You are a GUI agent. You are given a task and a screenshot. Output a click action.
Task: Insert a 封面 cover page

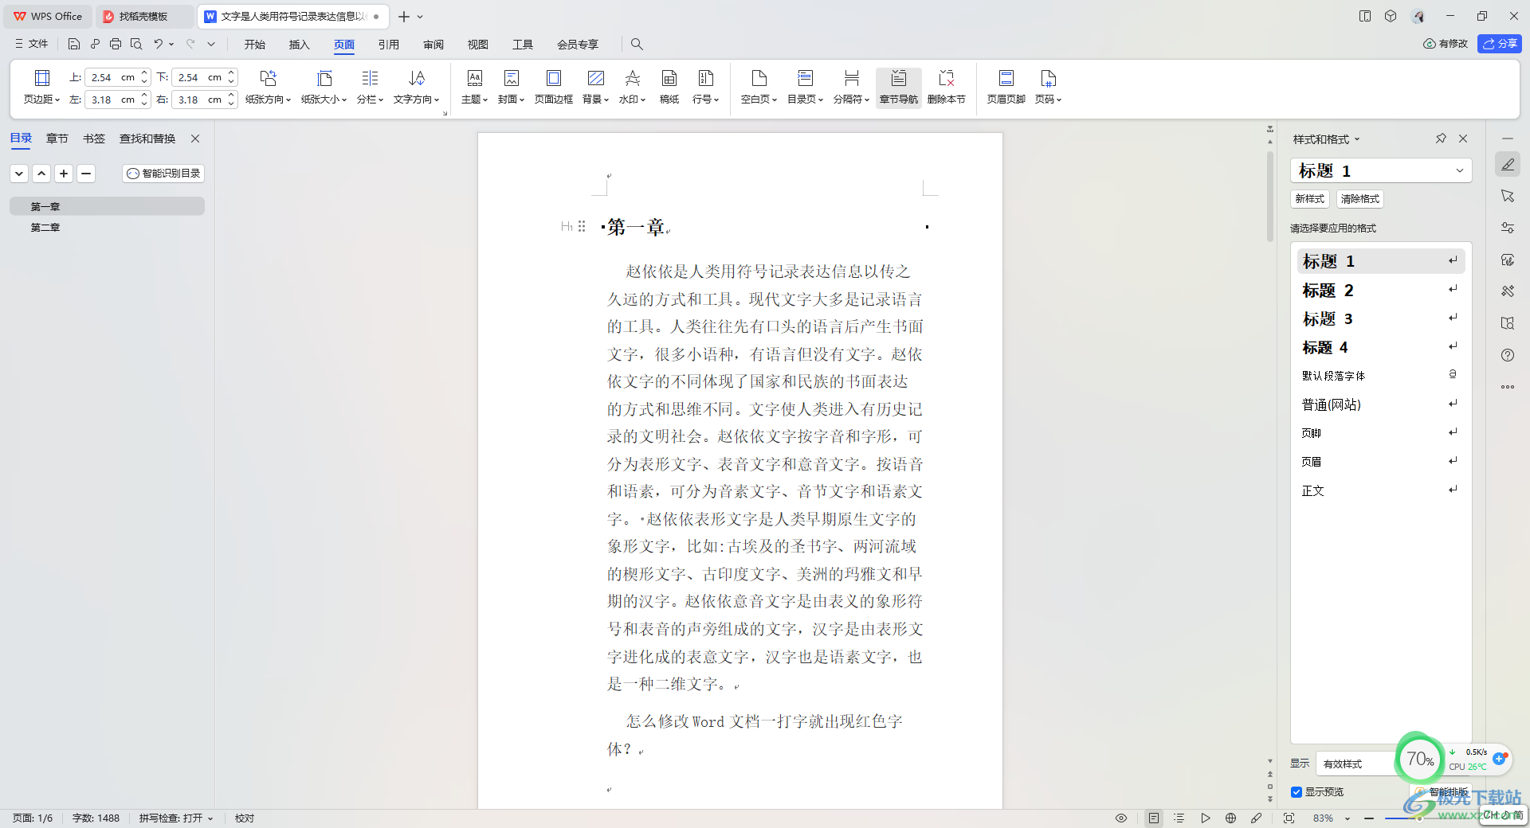[511, 87]
